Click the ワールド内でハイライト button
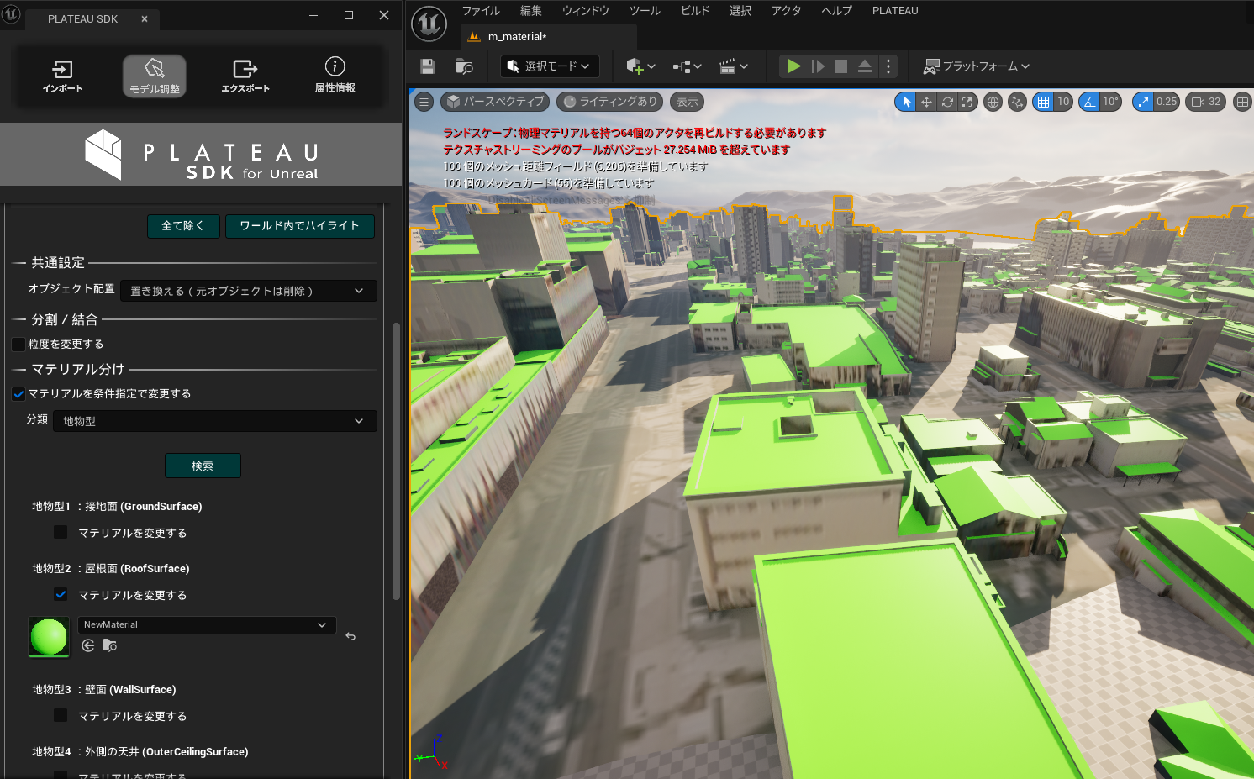Image resolution: width=1254 pixels, height=779 pixels. coord(300,226)
